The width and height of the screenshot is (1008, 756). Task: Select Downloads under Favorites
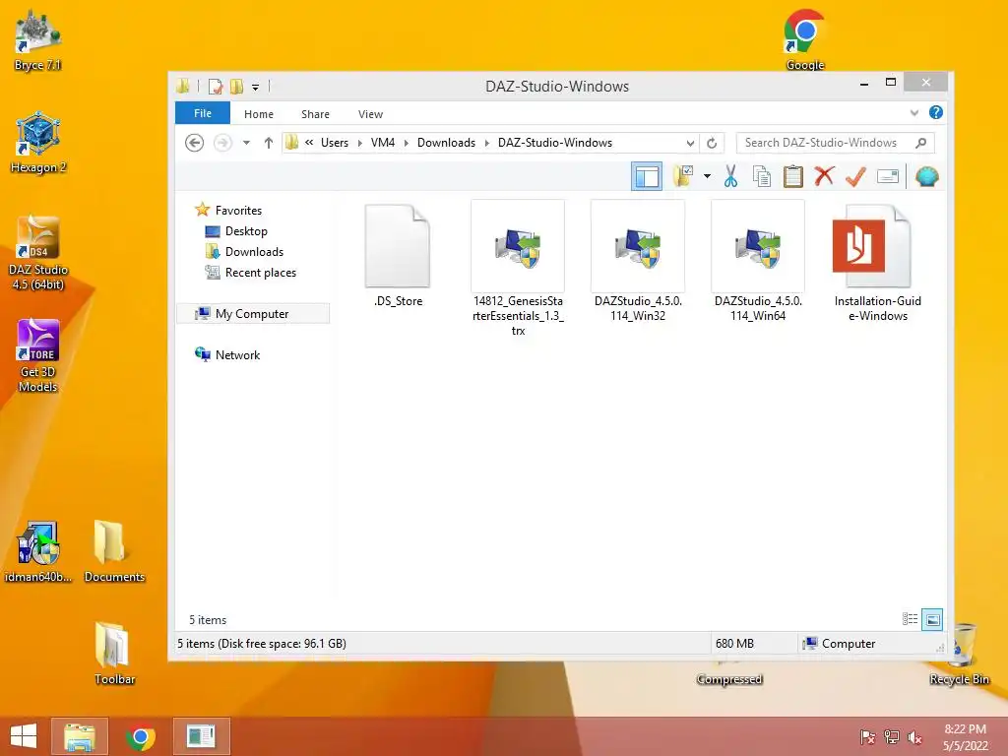click(244, 251)
